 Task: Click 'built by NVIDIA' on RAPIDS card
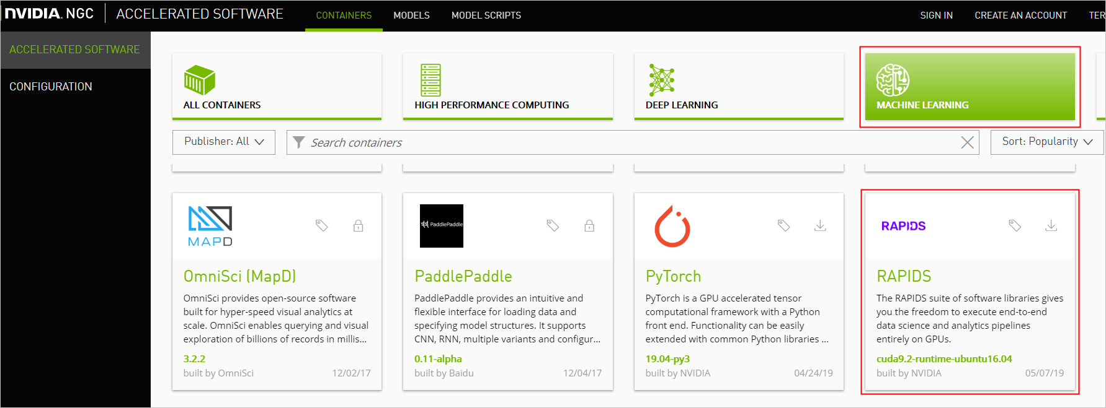(909, 373)
